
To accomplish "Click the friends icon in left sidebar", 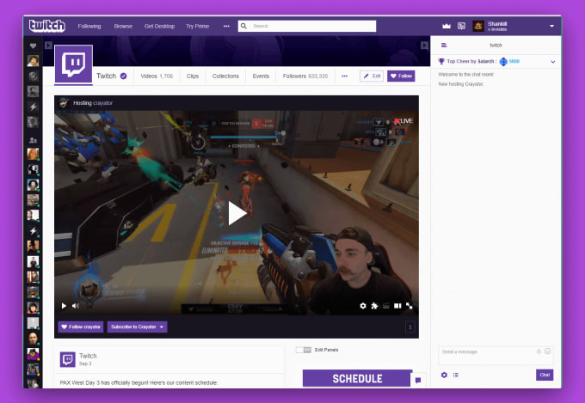I will tap(33, 140).
